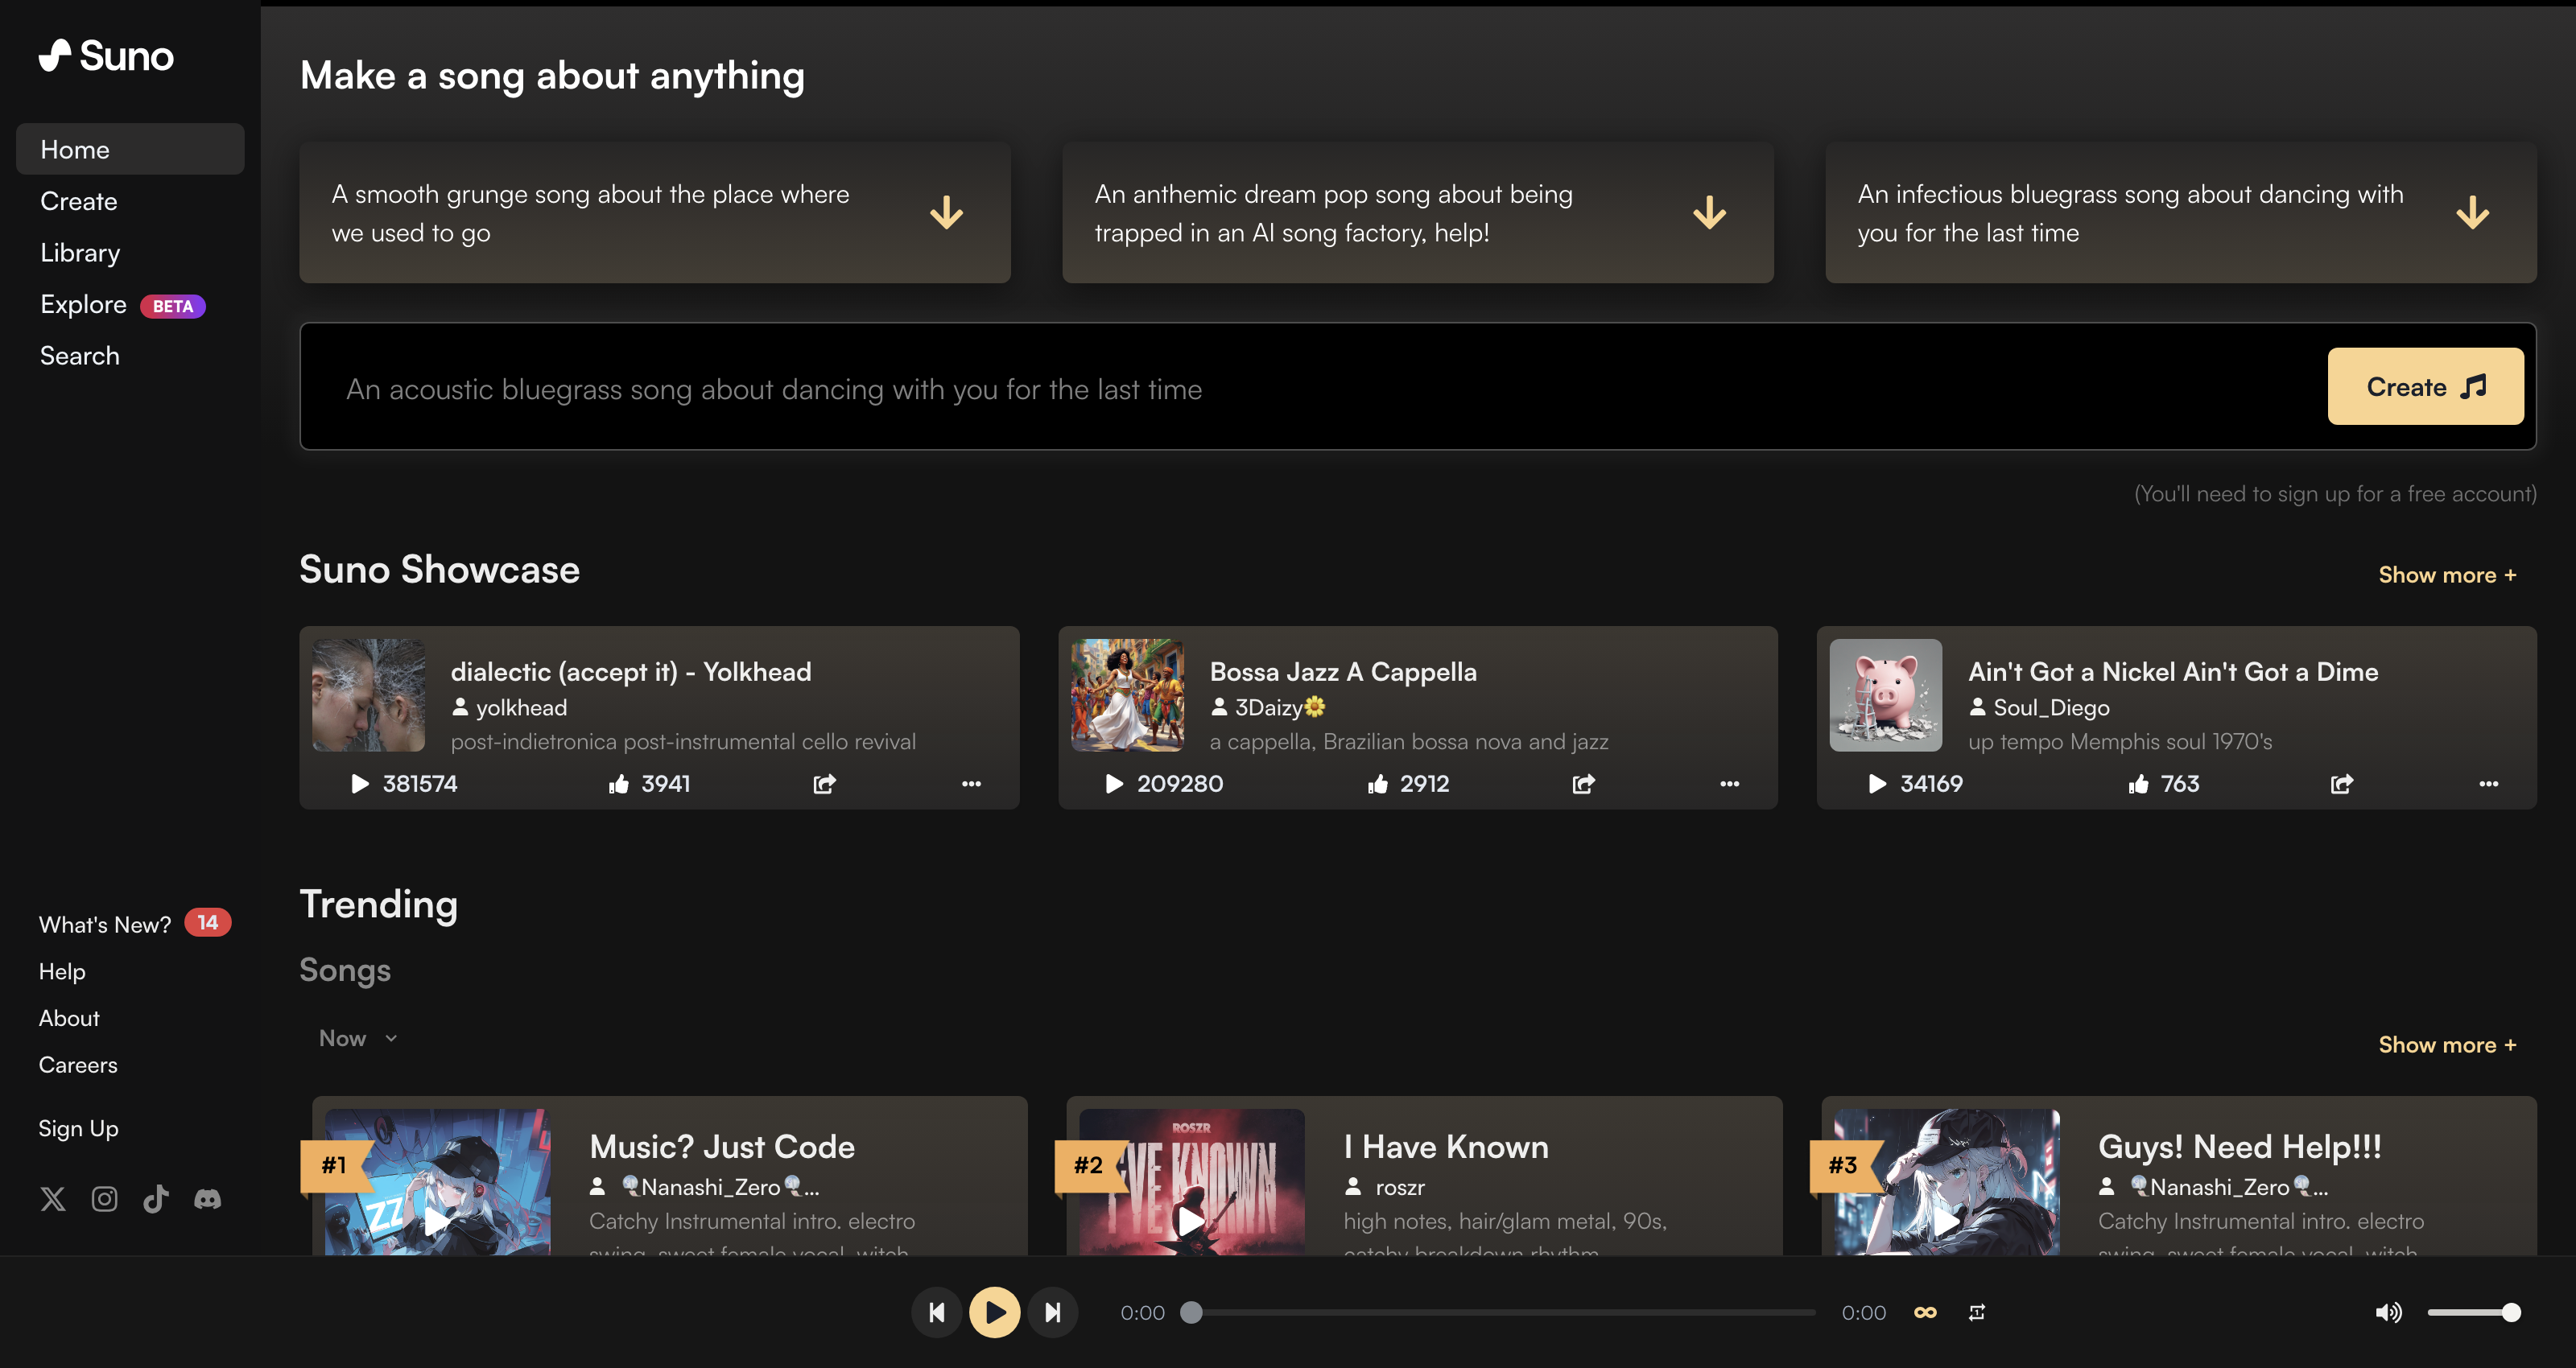Viewport: 2576px width, 1368px height.
Task: Open the About link
Action: point(69,1018)
